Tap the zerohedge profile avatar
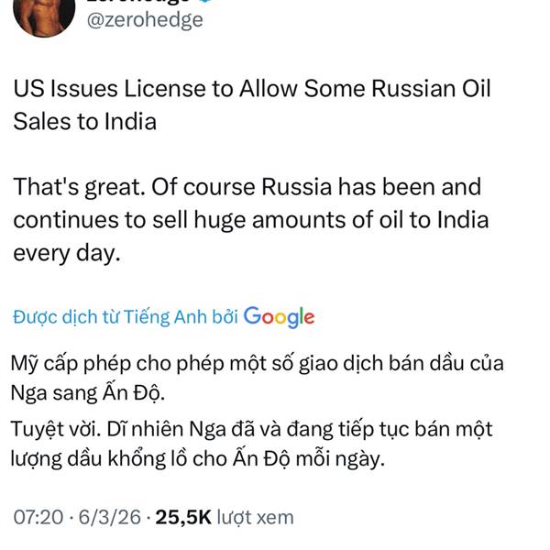The image size is (550, 550). pyautogui.click(x=44, y=15)
